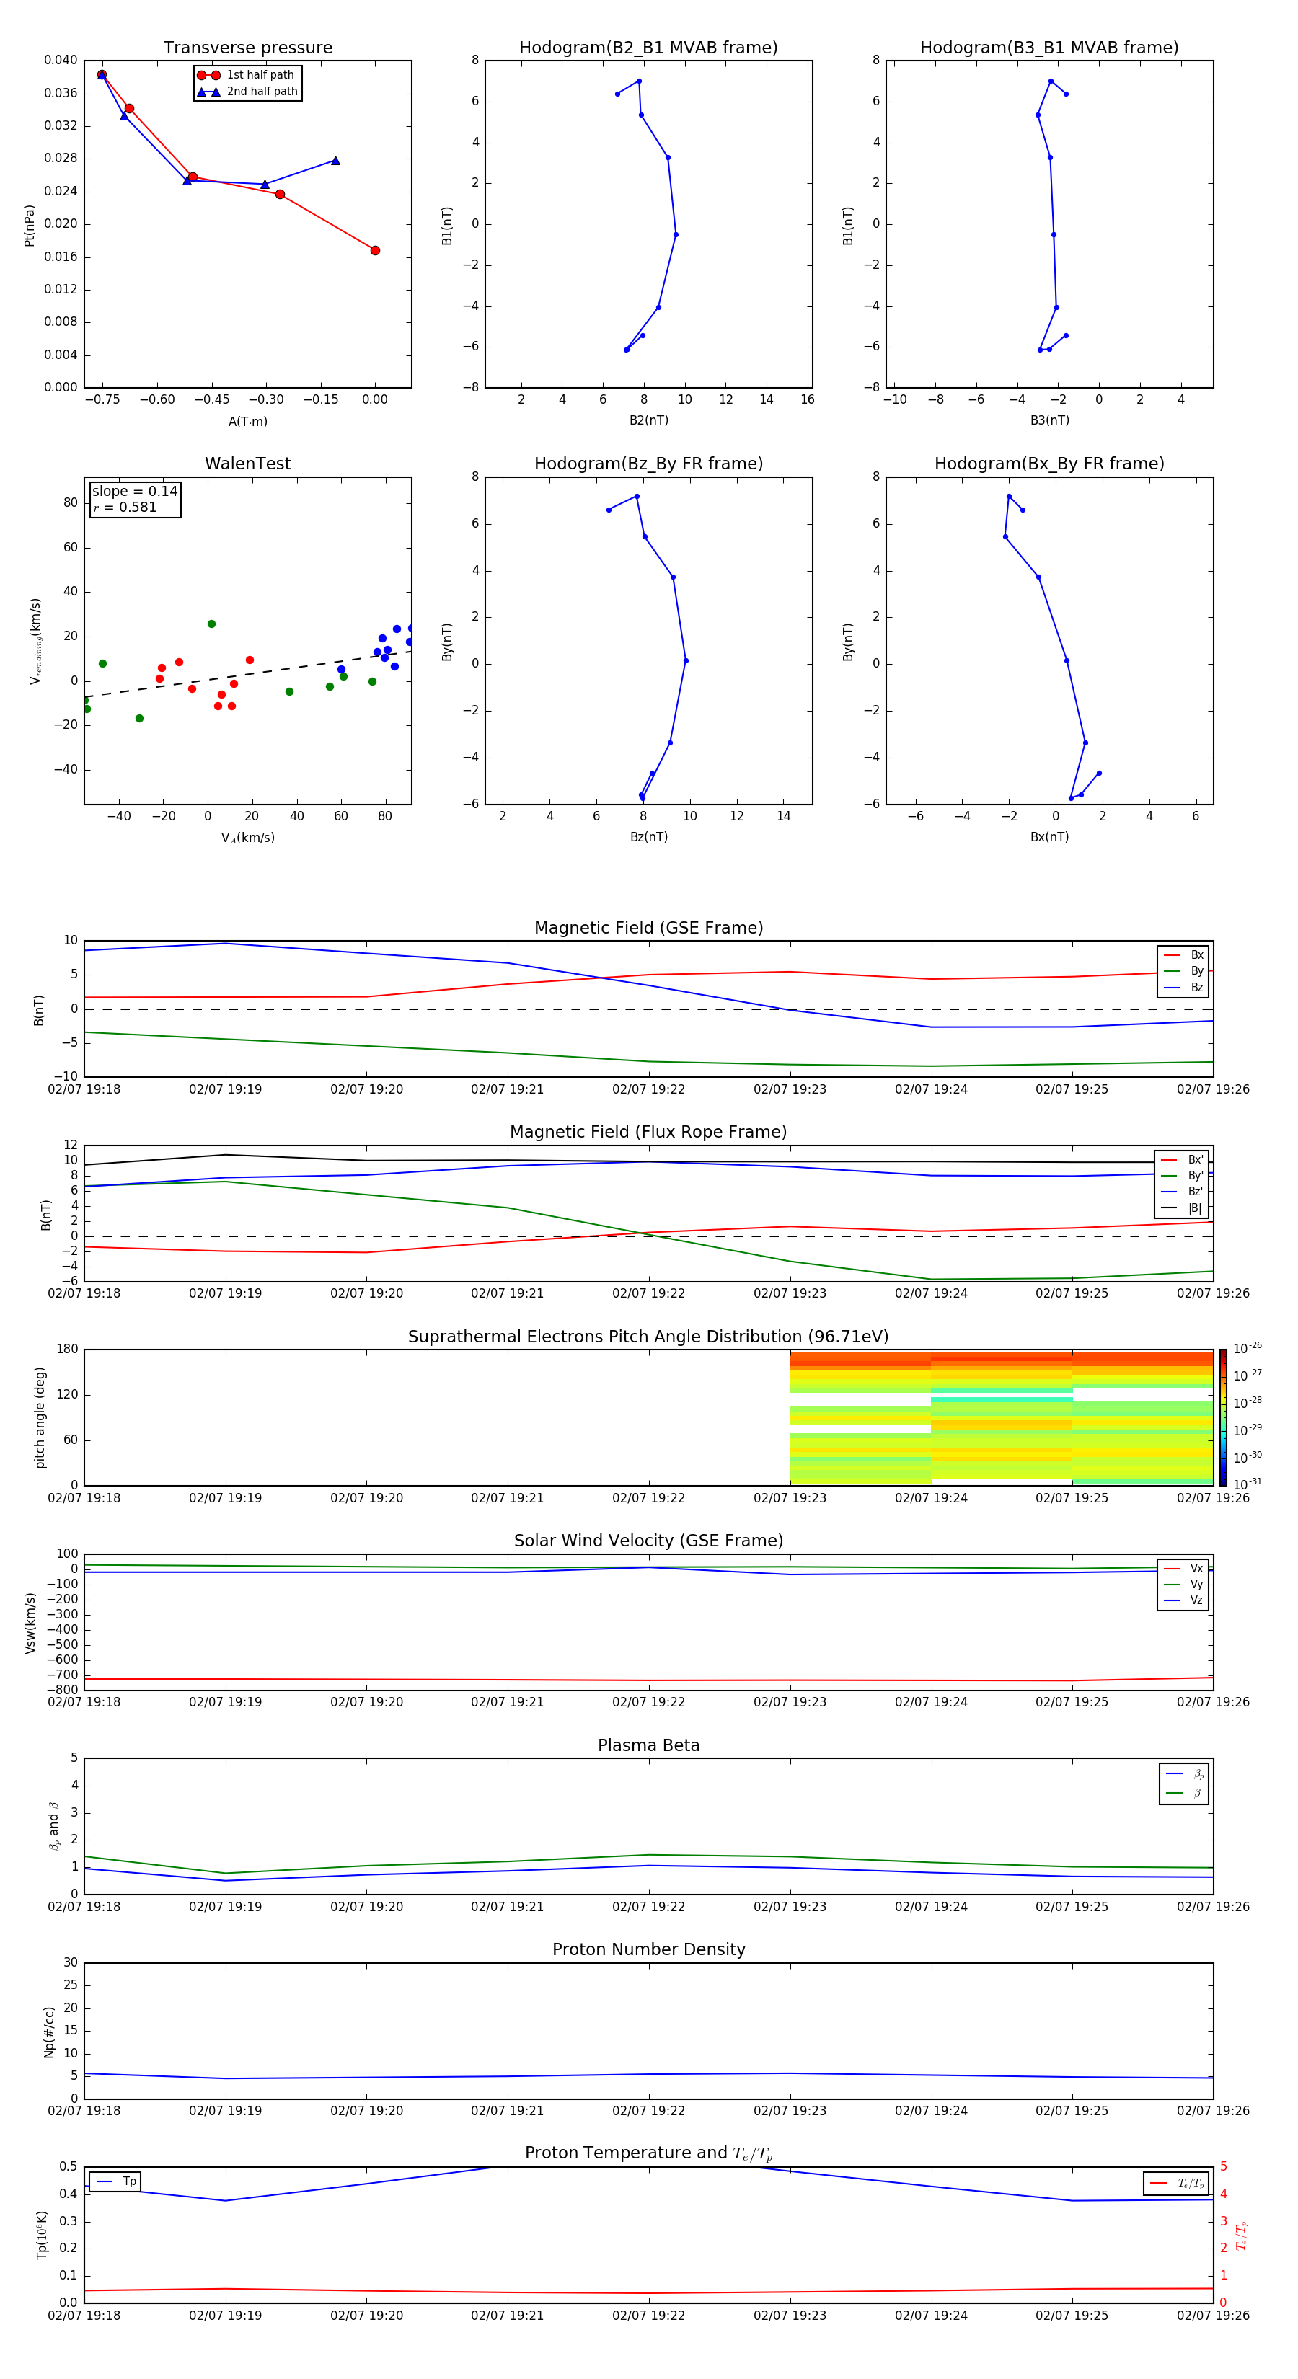Click the 'Proton Number Density' title
The image size is (1298, 2379).
[648, 1949]
